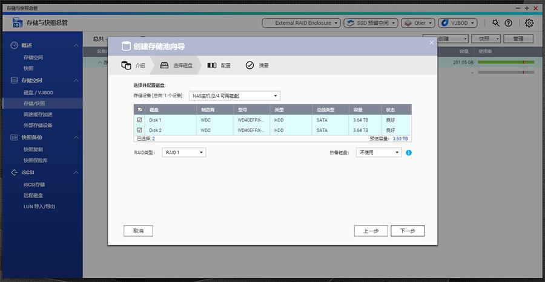
Task: Open the VJBOD dropdown
Action: pyautogui.click(x=457, y=23)
